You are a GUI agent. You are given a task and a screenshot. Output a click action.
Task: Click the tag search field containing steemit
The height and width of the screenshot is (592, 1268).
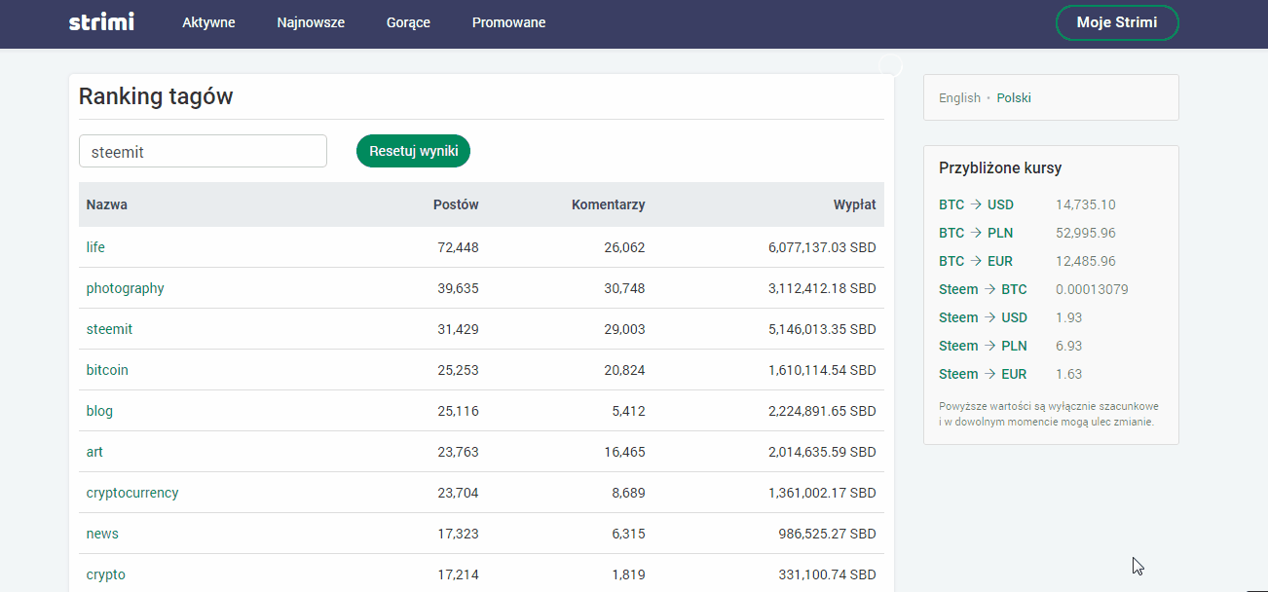click(x=203, y=151)
